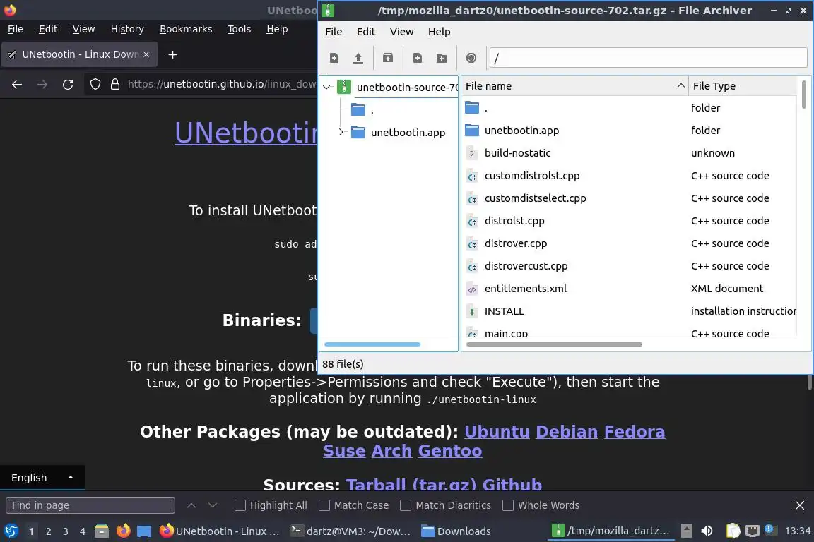Click the Tarball (tar.gz) source link
This screenshot has height=542, width=814.
tap(411, 484)
